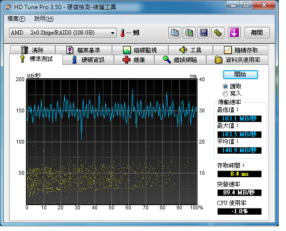Switch to the 隨機存取 random access tab

click(241, 50)
